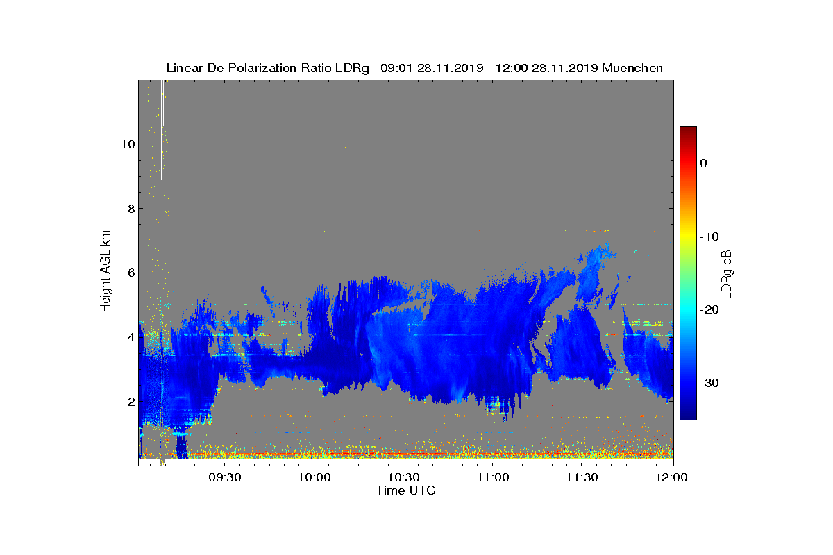This screenshot has height=555, width=833.
Task: Click the 2 km height tick label
Action: 131,402
